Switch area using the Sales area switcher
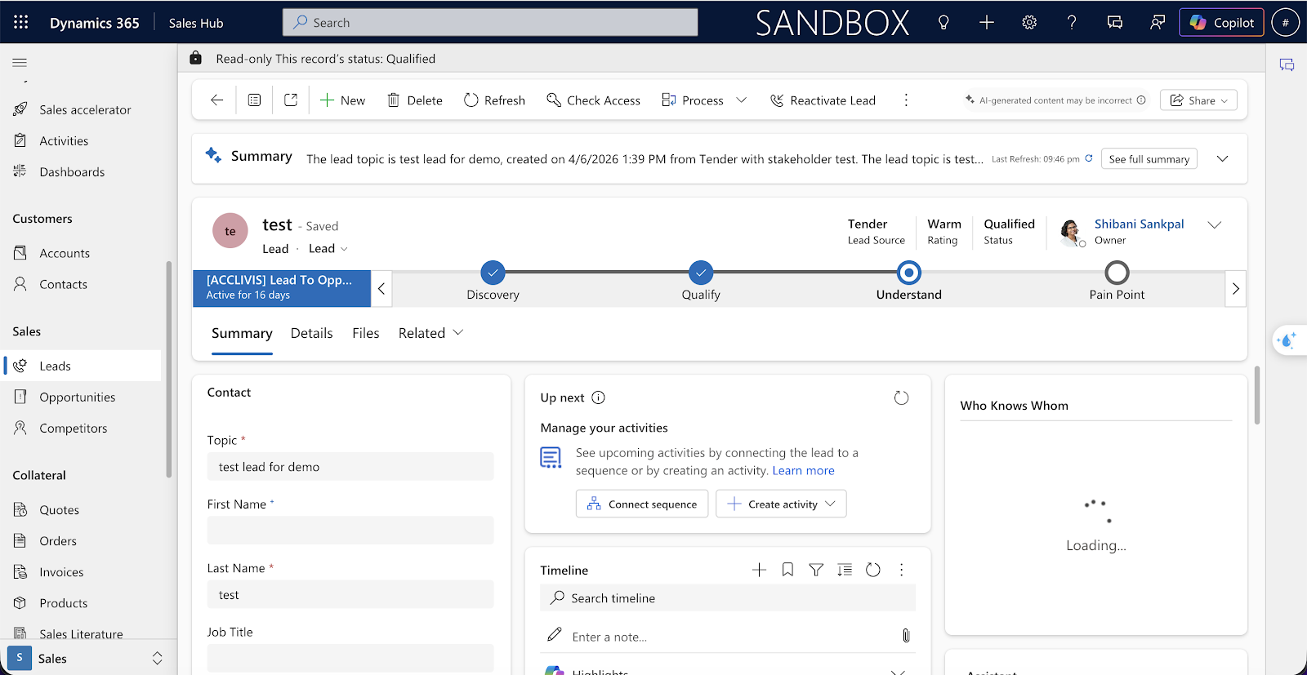Image resolution: width=1307 pixels, height=675 pixels. (x=88, y=658)
